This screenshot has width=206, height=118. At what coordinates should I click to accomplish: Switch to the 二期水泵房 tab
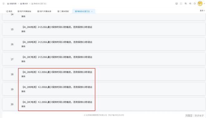[63, 11]
